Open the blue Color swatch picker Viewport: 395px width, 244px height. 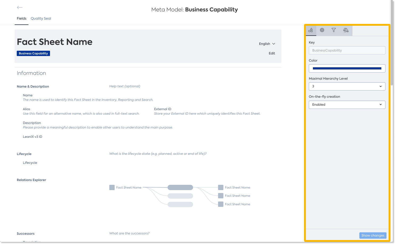[x=347, y=69]
